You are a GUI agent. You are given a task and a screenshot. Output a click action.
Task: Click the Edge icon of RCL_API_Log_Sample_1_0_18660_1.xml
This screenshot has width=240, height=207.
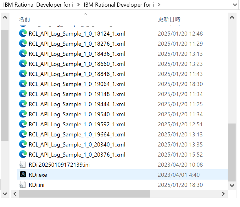(23, 64)
